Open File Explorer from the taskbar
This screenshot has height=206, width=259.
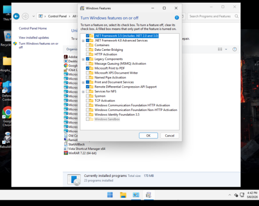pos(123,195)
